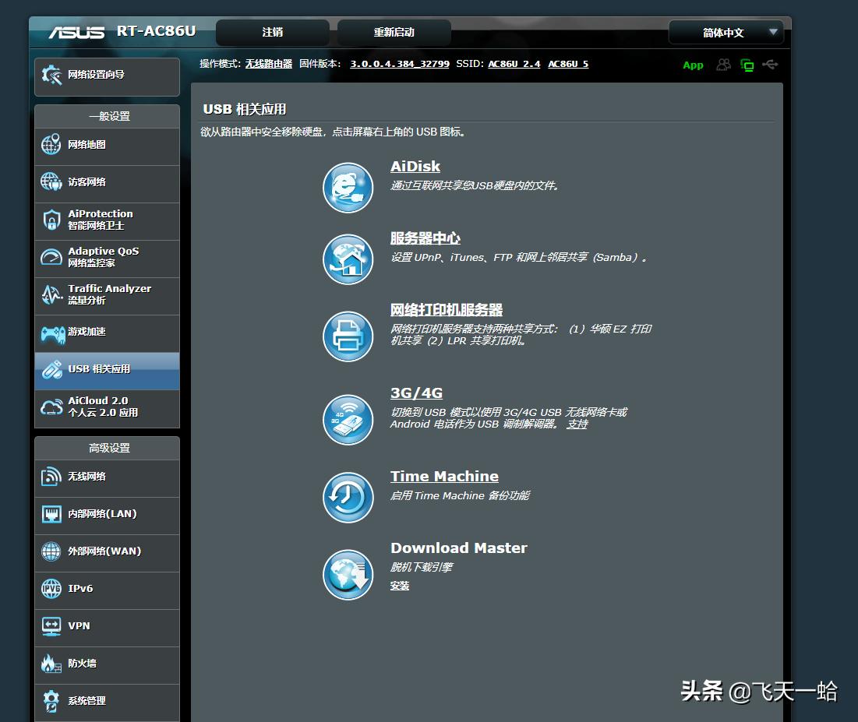Screen dimensions: 858x722
Task: Click the connected clients icon near App
Action: pos(722,65)
